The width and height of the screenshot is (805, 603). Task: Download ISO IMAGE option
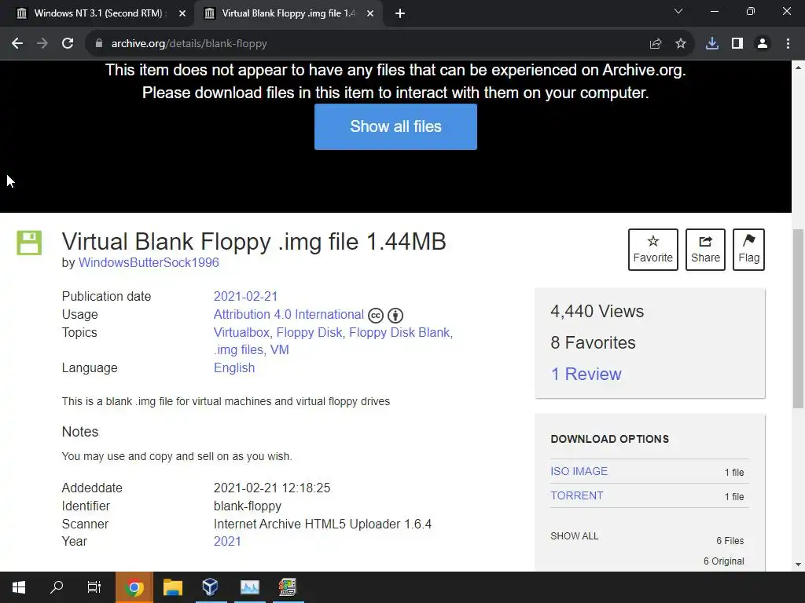pyautogui.click(x=579, y=471)
